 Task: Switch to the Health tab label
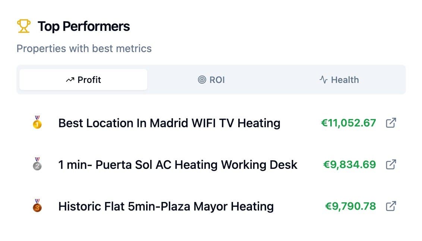[345, 80]
